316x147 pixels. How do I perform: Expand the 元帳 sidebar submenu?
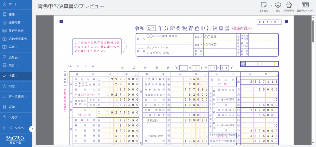pos(12,47)
